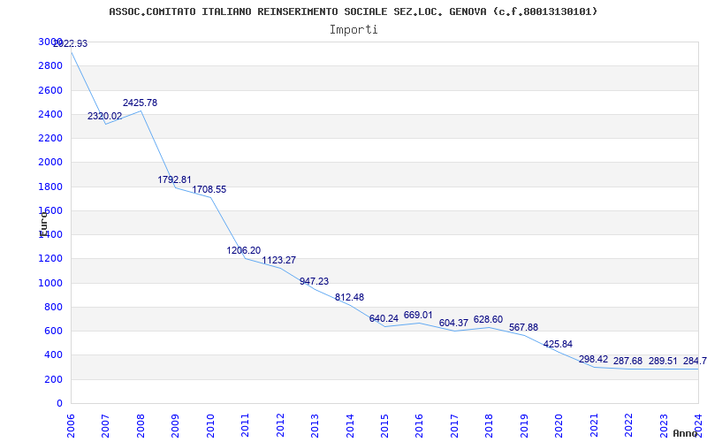Click the 947.23 data label
Screen dimensions: 707x442
[x=315, y=282]
